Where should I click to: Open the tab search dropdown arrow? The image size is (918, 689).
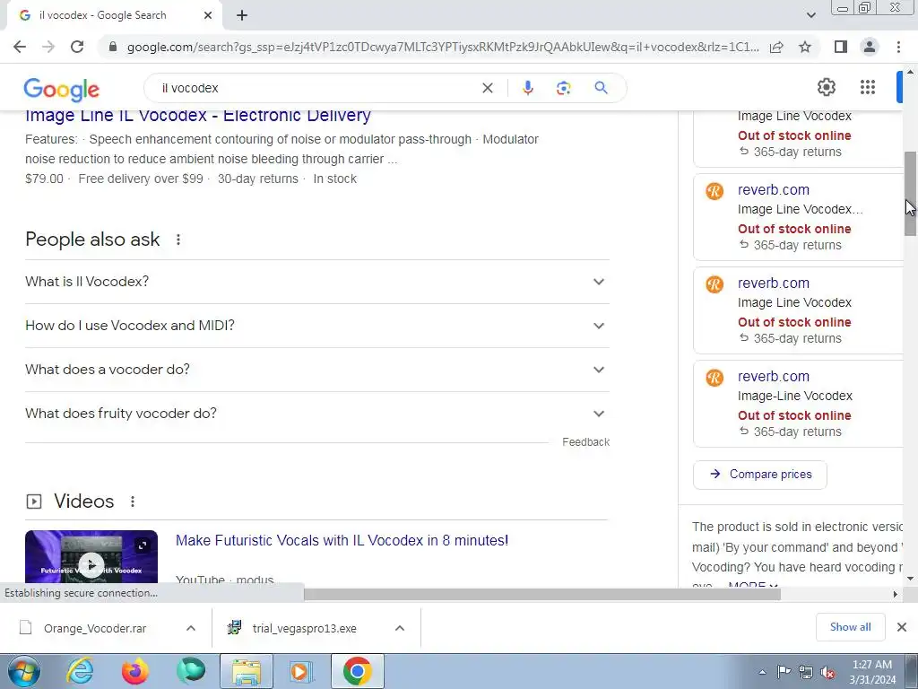pyautogui.click(x=810, y=15)
